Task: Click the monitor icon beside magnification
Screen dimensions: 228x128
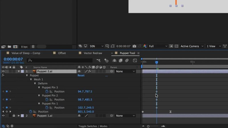Action: pyautogui.click(x=85, y=46)
